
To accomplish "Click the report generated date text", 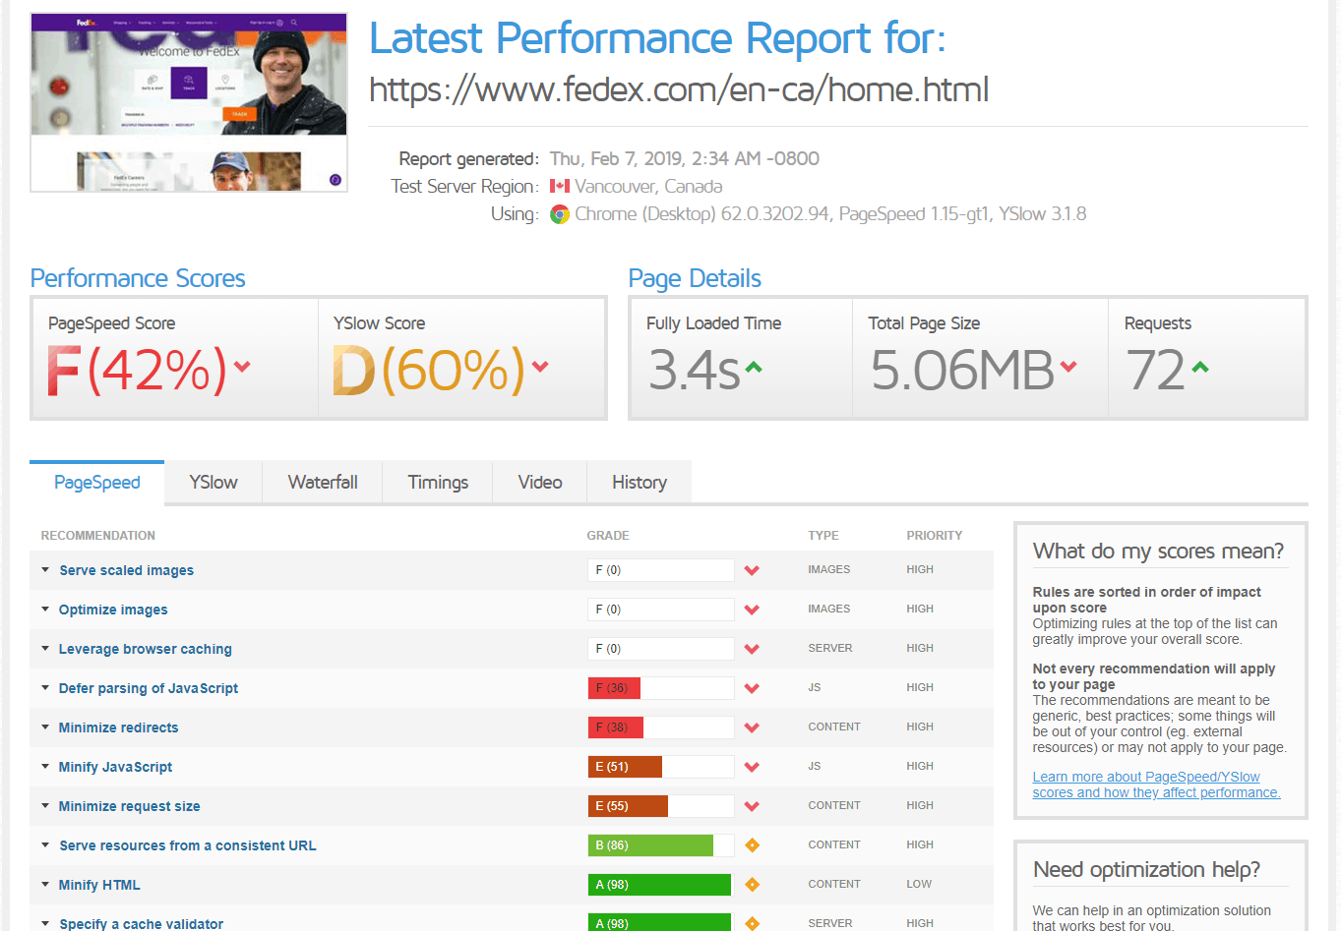I will point(684,158).
